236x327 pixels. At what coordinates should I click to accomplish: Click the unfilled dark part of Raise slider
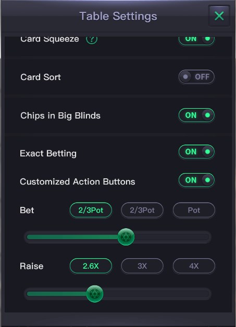tap(156, 294)
